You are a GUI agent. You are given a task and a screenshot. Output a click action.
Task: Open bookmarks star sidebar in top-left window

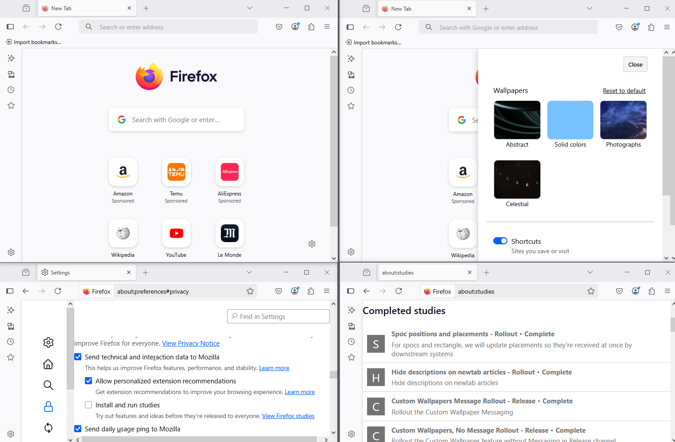pyautogui.click(x=11, y=105)
